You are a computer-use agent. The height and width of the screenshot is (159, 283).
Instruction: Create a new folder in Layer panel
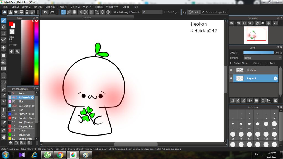click(256, 100)
